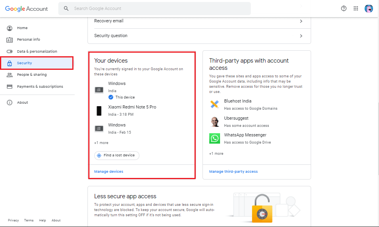Click the Privacy footer link
The width and height of the screenshot is (379, 227).
13,220
